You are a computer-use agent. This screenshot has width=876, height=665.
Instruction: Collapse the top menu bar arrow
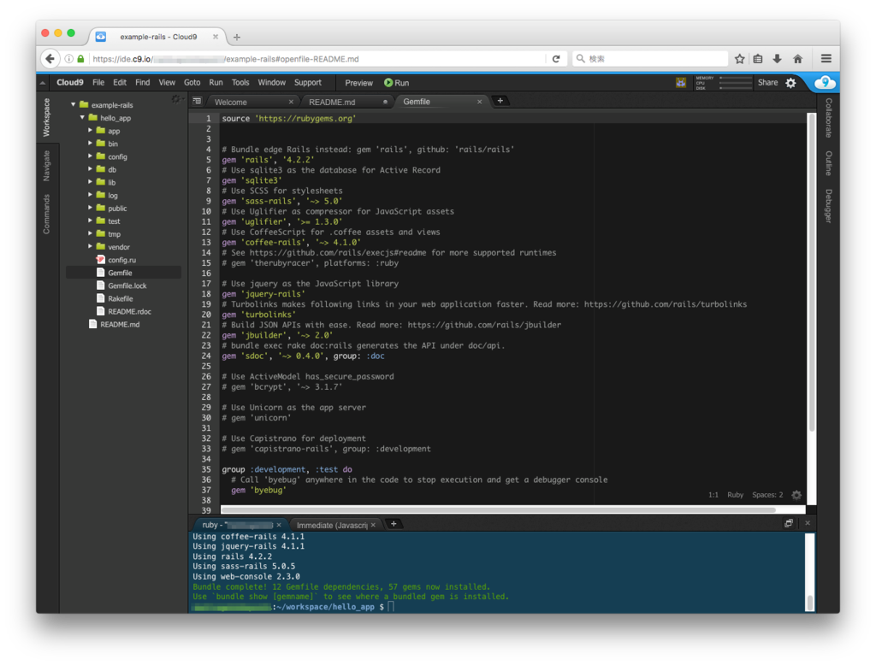coord(43,83)
